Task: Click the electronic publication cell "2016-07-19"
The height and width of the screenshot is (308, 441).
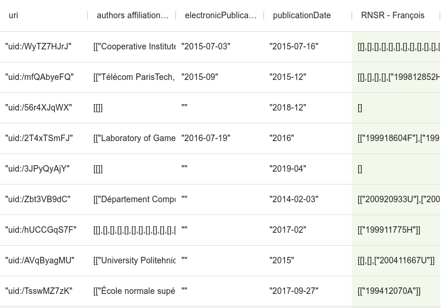Action: pos(206,138)
